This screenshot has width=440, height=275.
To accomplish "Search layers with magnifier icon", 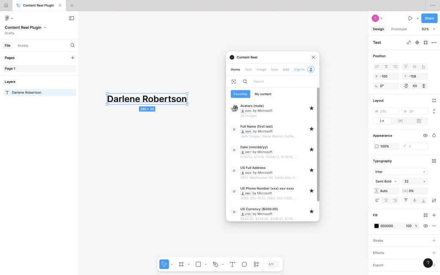I will (x=72, y=46).
